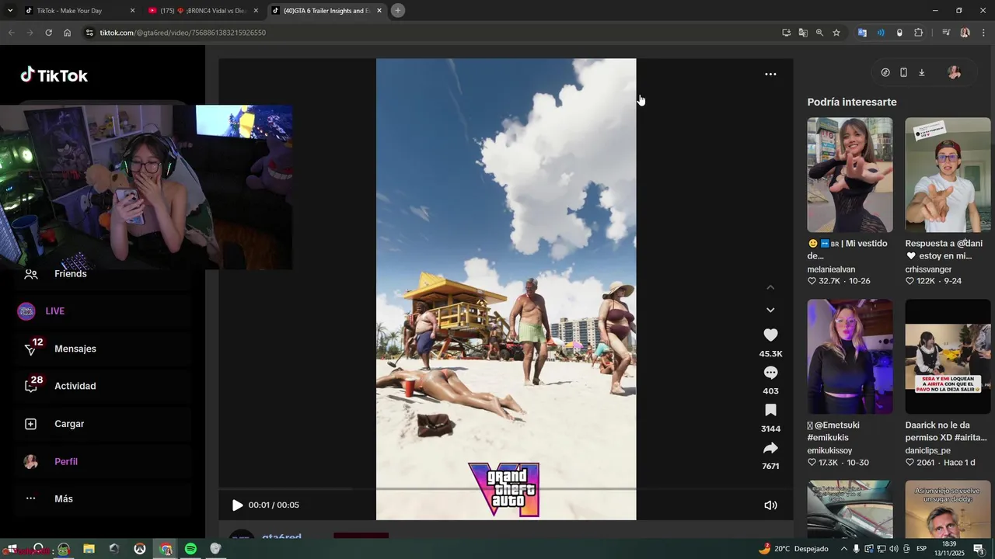Screen dimensions: 995x559
Task: Open emikukissoy's @Emetsuki video thumbnail
Action: tap(850, 356)
